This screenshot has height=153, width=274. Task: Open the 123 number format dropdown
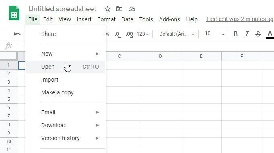(143, 34)
